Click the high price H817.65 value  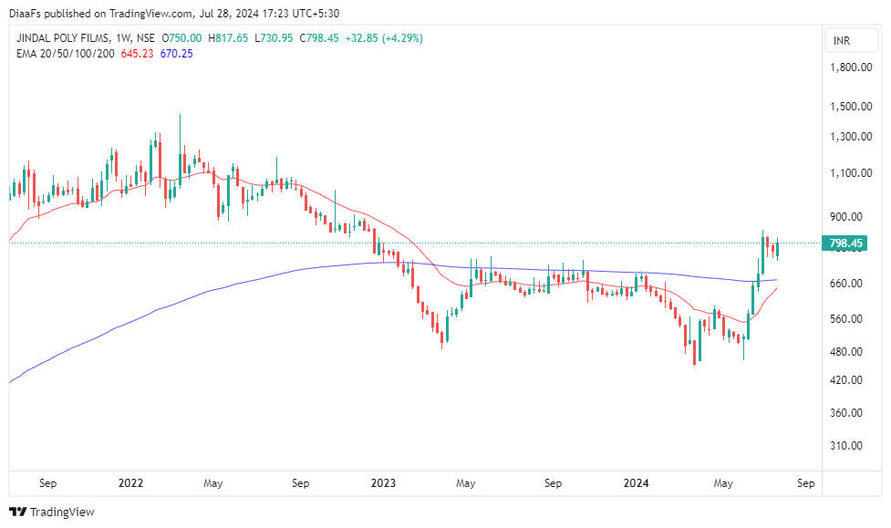228,38
